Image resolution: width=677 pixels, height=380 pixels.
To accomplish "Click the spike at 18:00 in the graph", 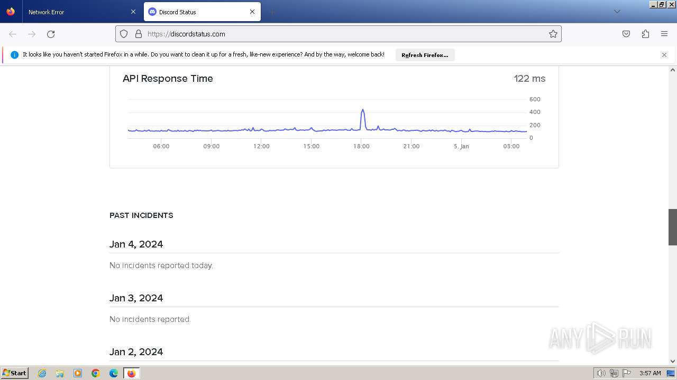I will (363, 119).
